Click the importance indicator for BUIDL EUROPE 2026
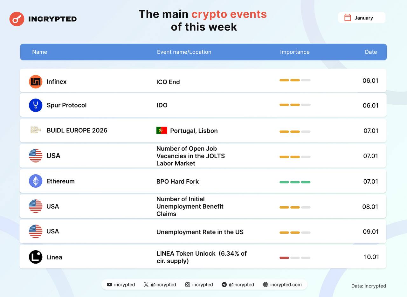 click(295, 132)
